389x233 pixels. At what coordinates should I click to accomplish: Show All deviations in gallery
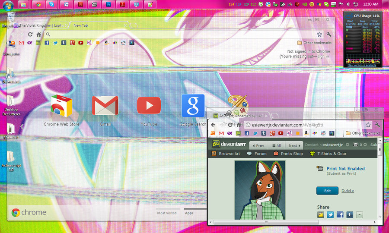coord(276,145)
